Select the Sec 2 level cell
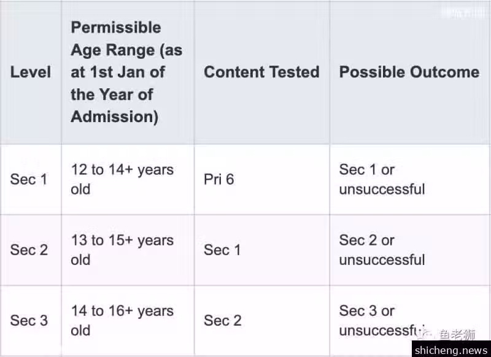The height and width of the screenshot is (357, 491). pyautogui.click(x=31, y=250)
